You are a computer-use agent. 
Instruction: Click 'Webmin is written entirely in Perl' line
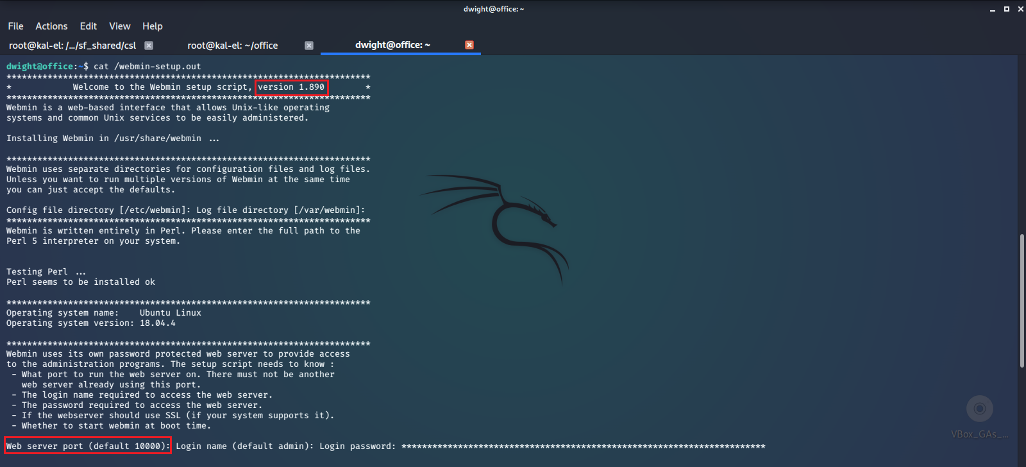(183, 230)
